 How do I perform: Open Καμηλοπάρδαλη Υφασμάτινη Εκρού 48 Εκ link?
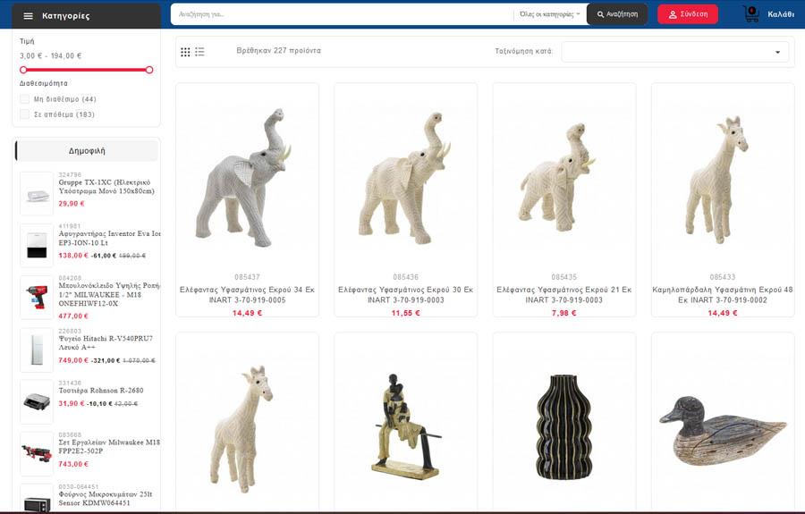coord(723,295)
